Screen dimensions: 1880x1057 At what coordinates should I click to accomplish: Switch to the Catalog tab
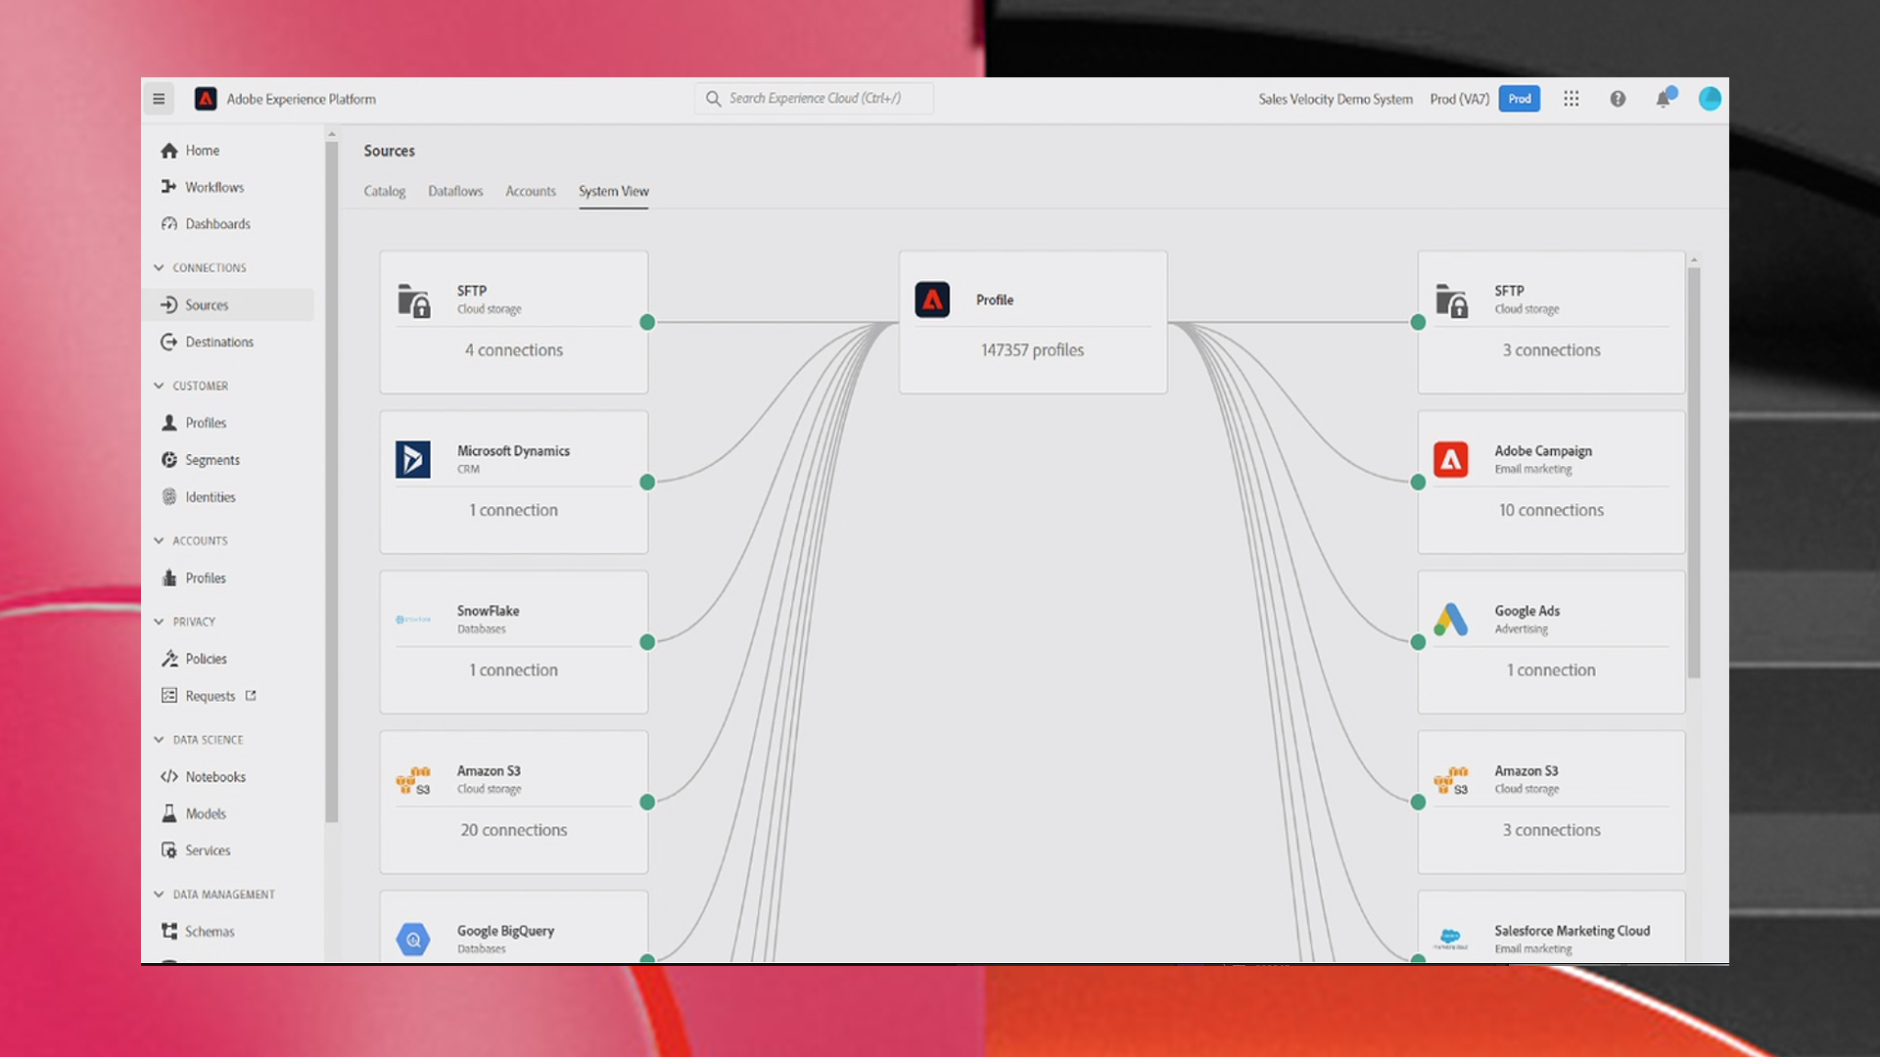coord(384,191)
